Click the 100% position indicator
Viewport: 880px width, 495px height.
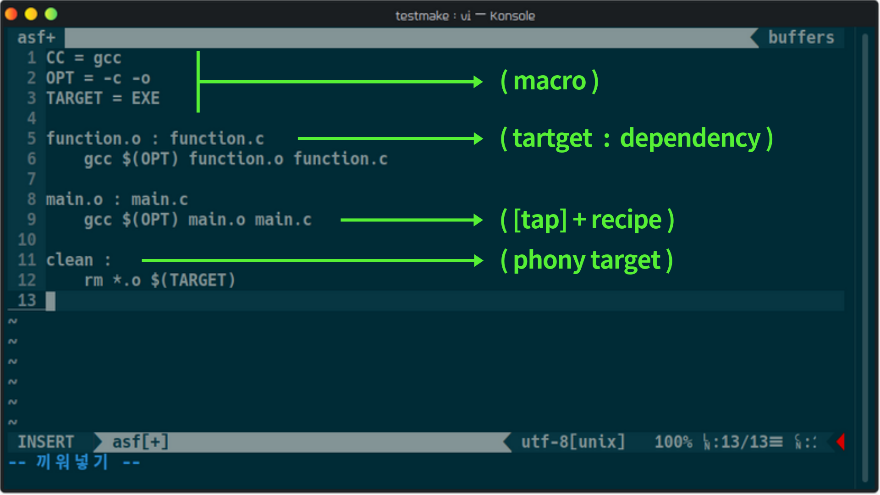click(673, 442)
